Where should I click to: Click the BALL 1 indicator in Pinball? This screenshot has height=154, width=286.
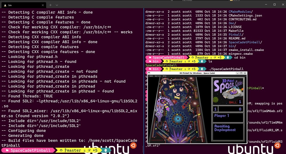235,102
